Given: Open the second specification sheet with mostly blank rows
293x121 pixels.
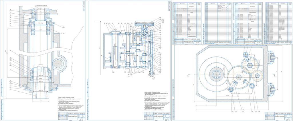Looking at the screenshot, I should 218,23.
